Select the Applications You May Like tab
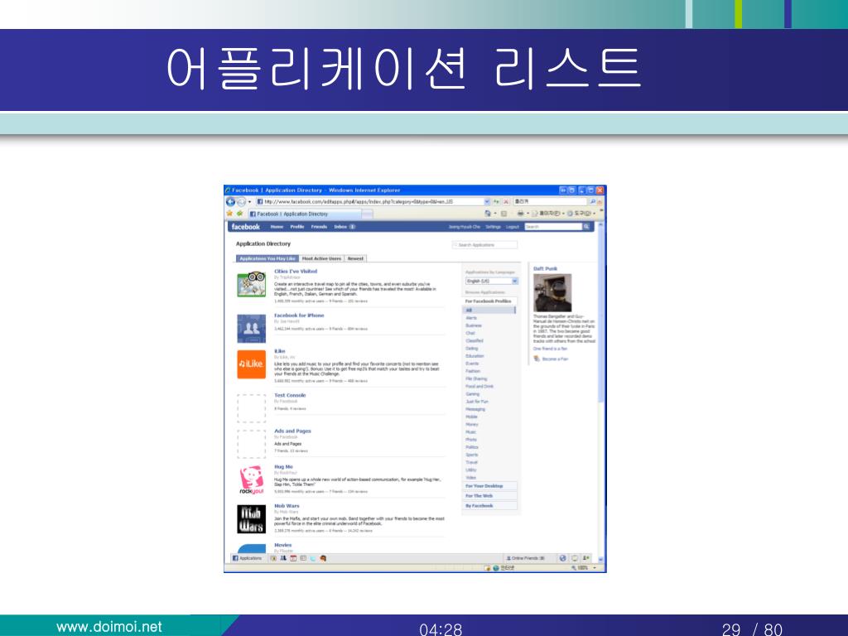The width and height of the screenshot is (848, 636). point(267,258)
